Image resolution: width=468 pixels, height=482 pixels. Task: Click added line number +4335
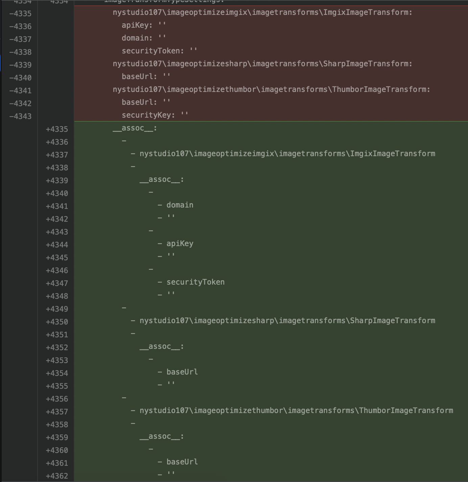57,129
